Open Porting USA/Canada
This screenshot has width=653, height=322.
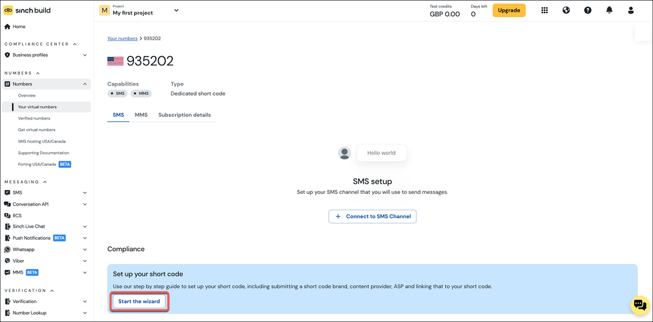37,165
